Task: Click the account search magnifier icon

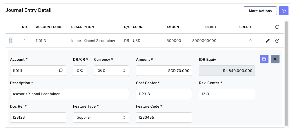Action: point(61,70)
